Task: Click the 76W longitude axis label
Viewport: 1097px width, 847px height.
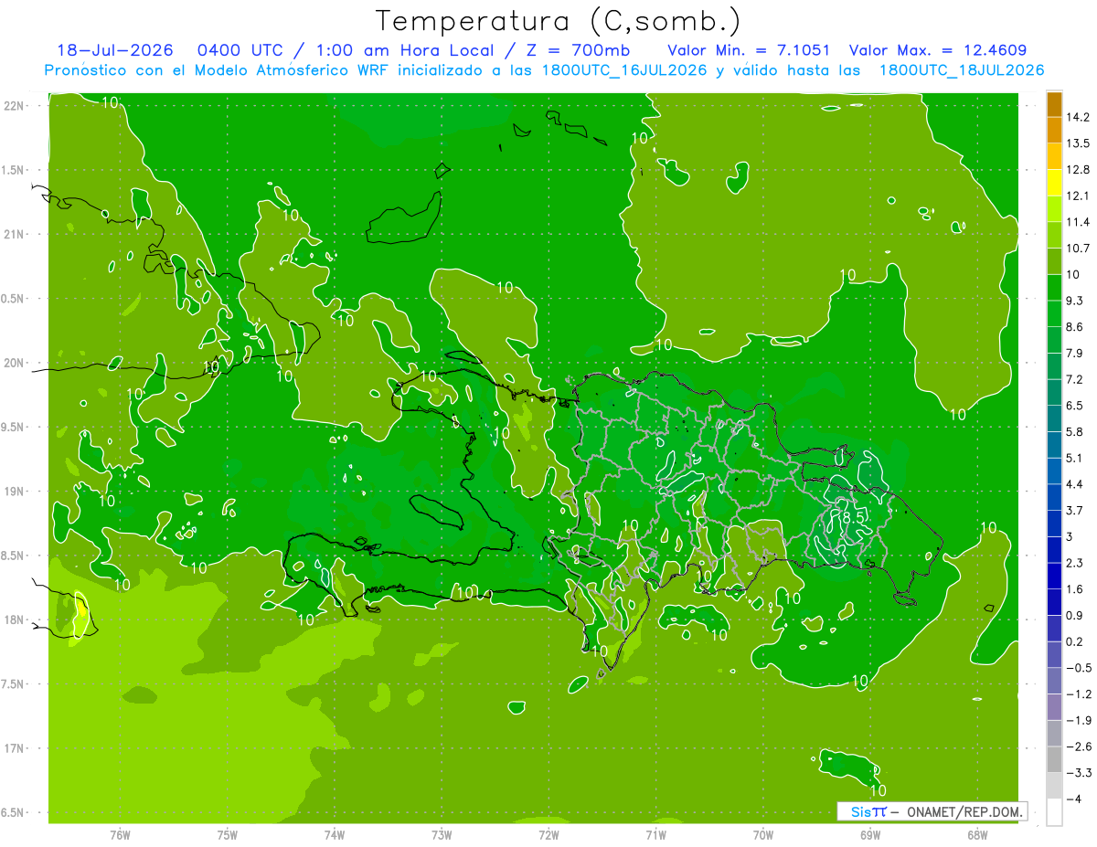Action: 120,834
